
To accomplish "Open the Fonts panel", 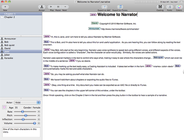I will (169, 7).
